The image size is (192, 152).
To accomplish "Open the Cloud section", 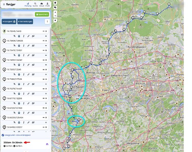I will [42, 4].
